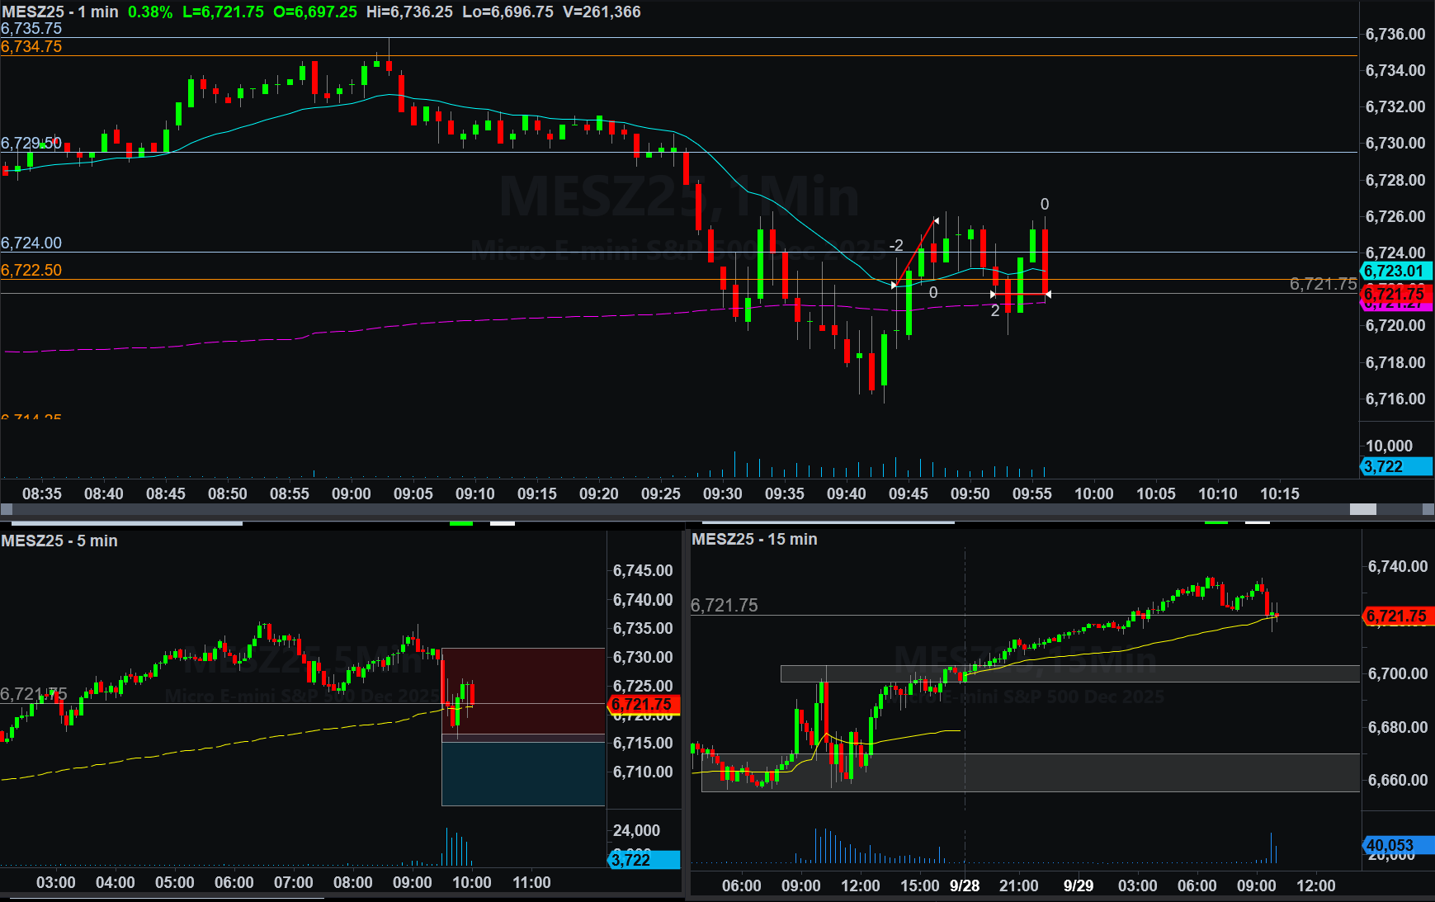Click the 09:30 time axis label

(x=722, y=494)
